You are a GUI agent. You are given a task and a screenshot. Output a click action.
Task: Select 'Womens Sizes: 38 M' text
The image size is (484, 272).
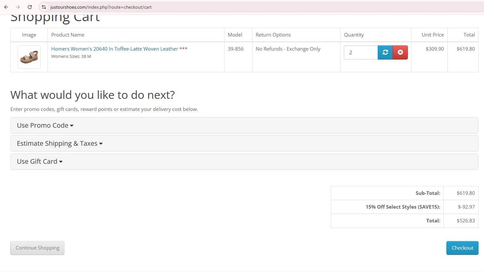(x=71, y=56)
